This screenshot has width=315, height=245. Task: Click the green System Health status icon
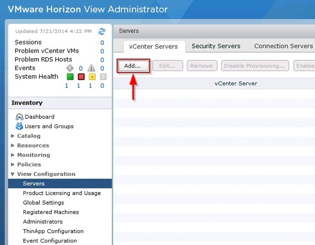point(69,77)
